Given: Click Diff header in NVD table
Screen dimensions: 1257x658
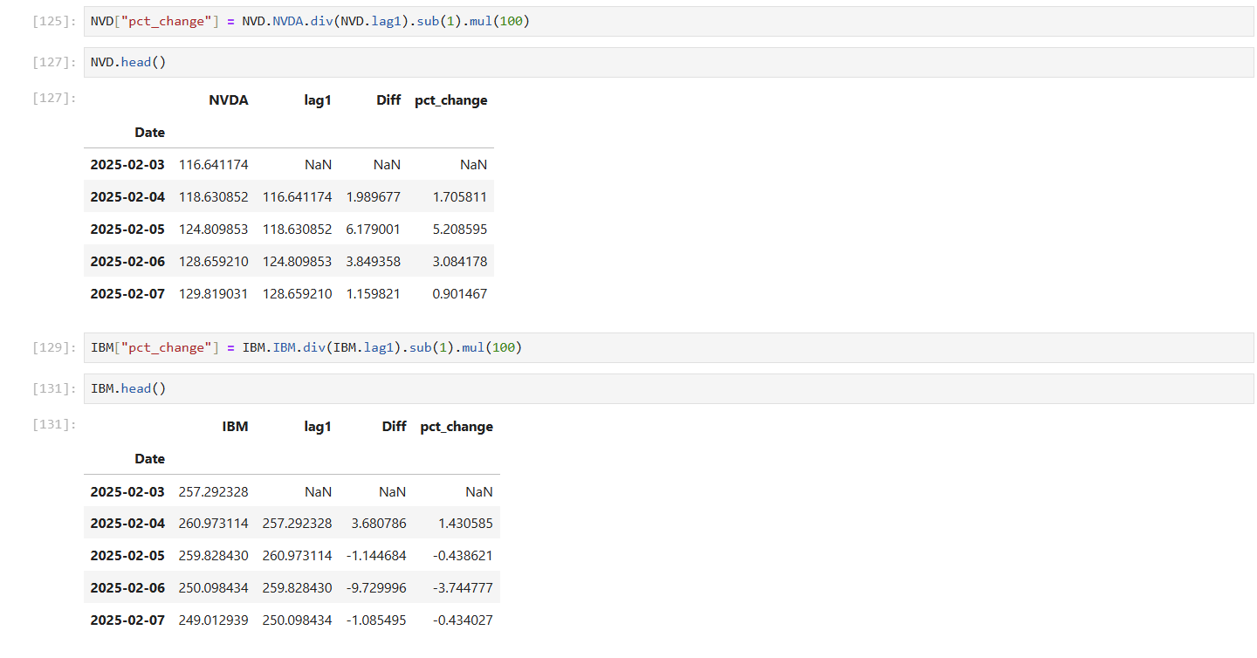Looking at the screenshot, I should (388, 100).
